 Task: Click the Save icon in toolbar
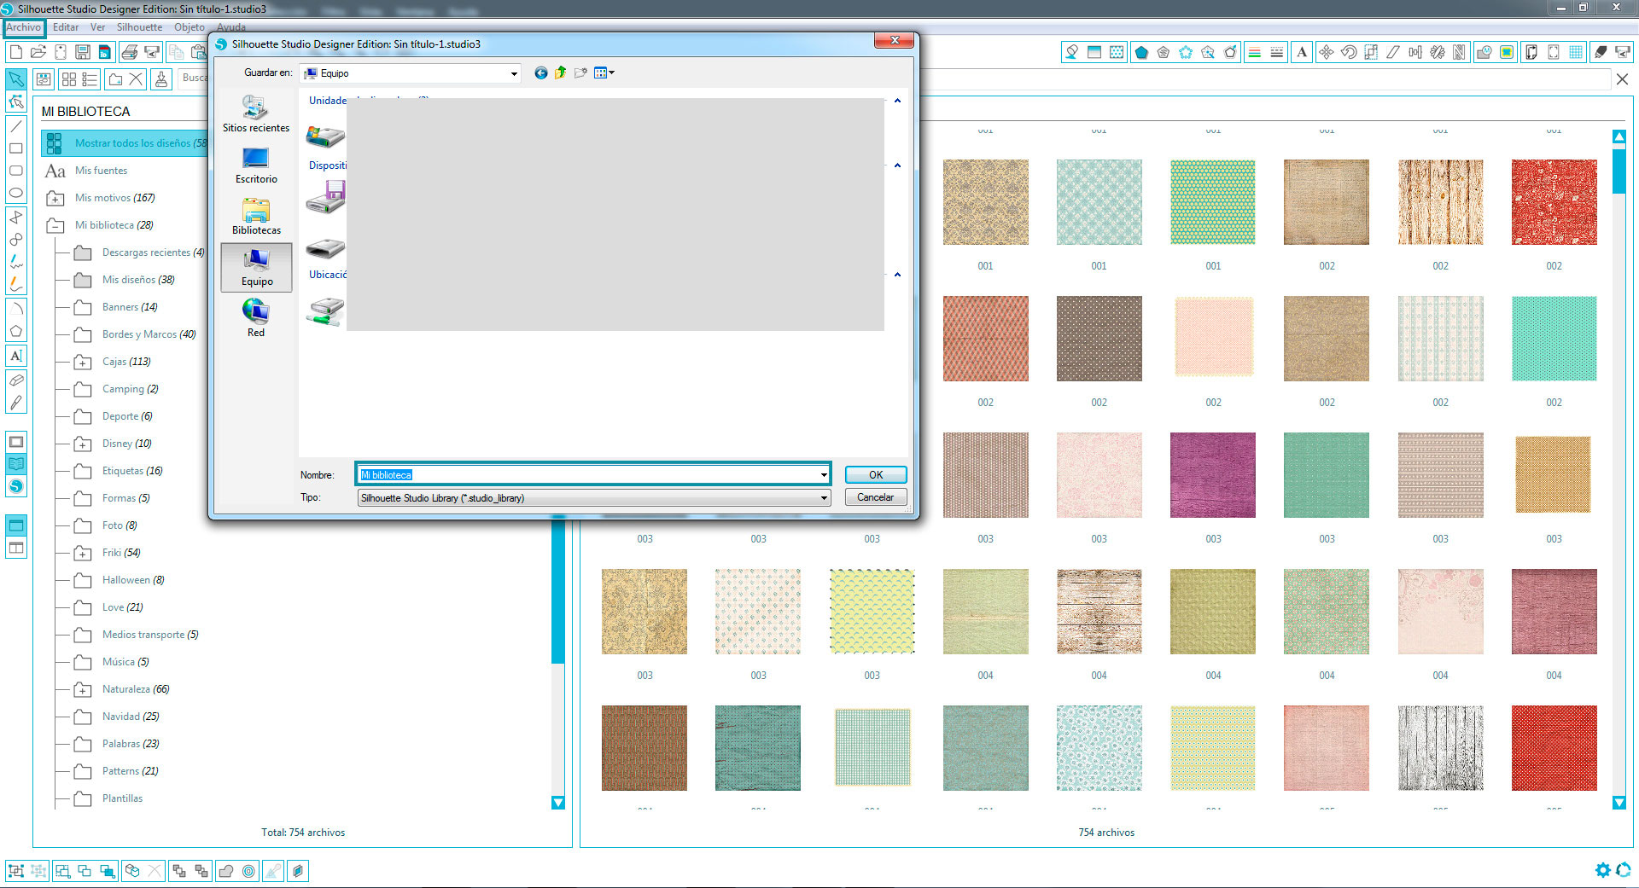(x=83, y=52)
